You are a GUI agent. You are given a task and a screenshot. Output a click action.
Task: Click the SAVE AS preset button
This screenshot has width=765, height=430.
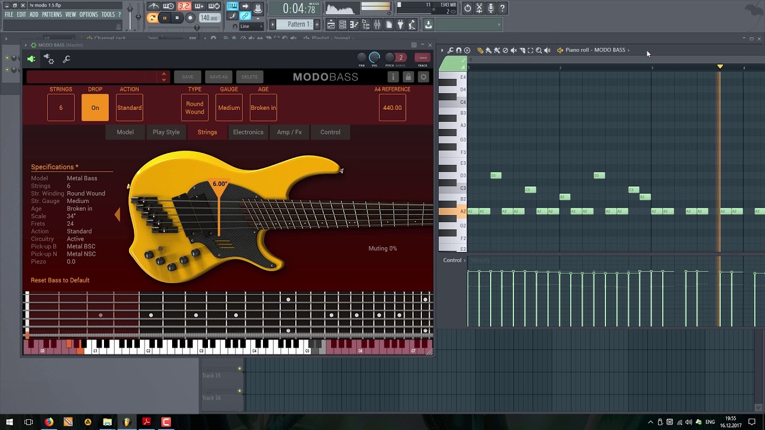click(x=218, y=77)
